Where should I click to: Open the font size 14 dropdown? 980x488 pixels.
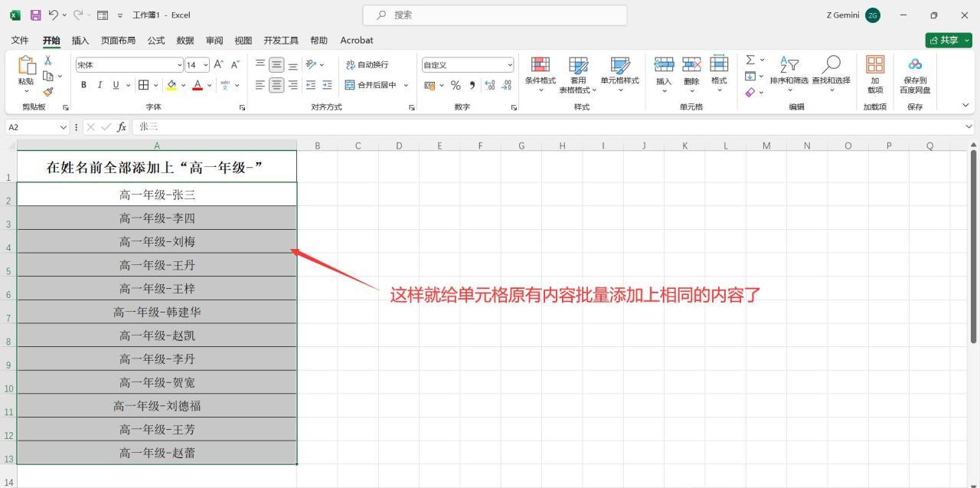pyautogui.click(x=206, y=65)
